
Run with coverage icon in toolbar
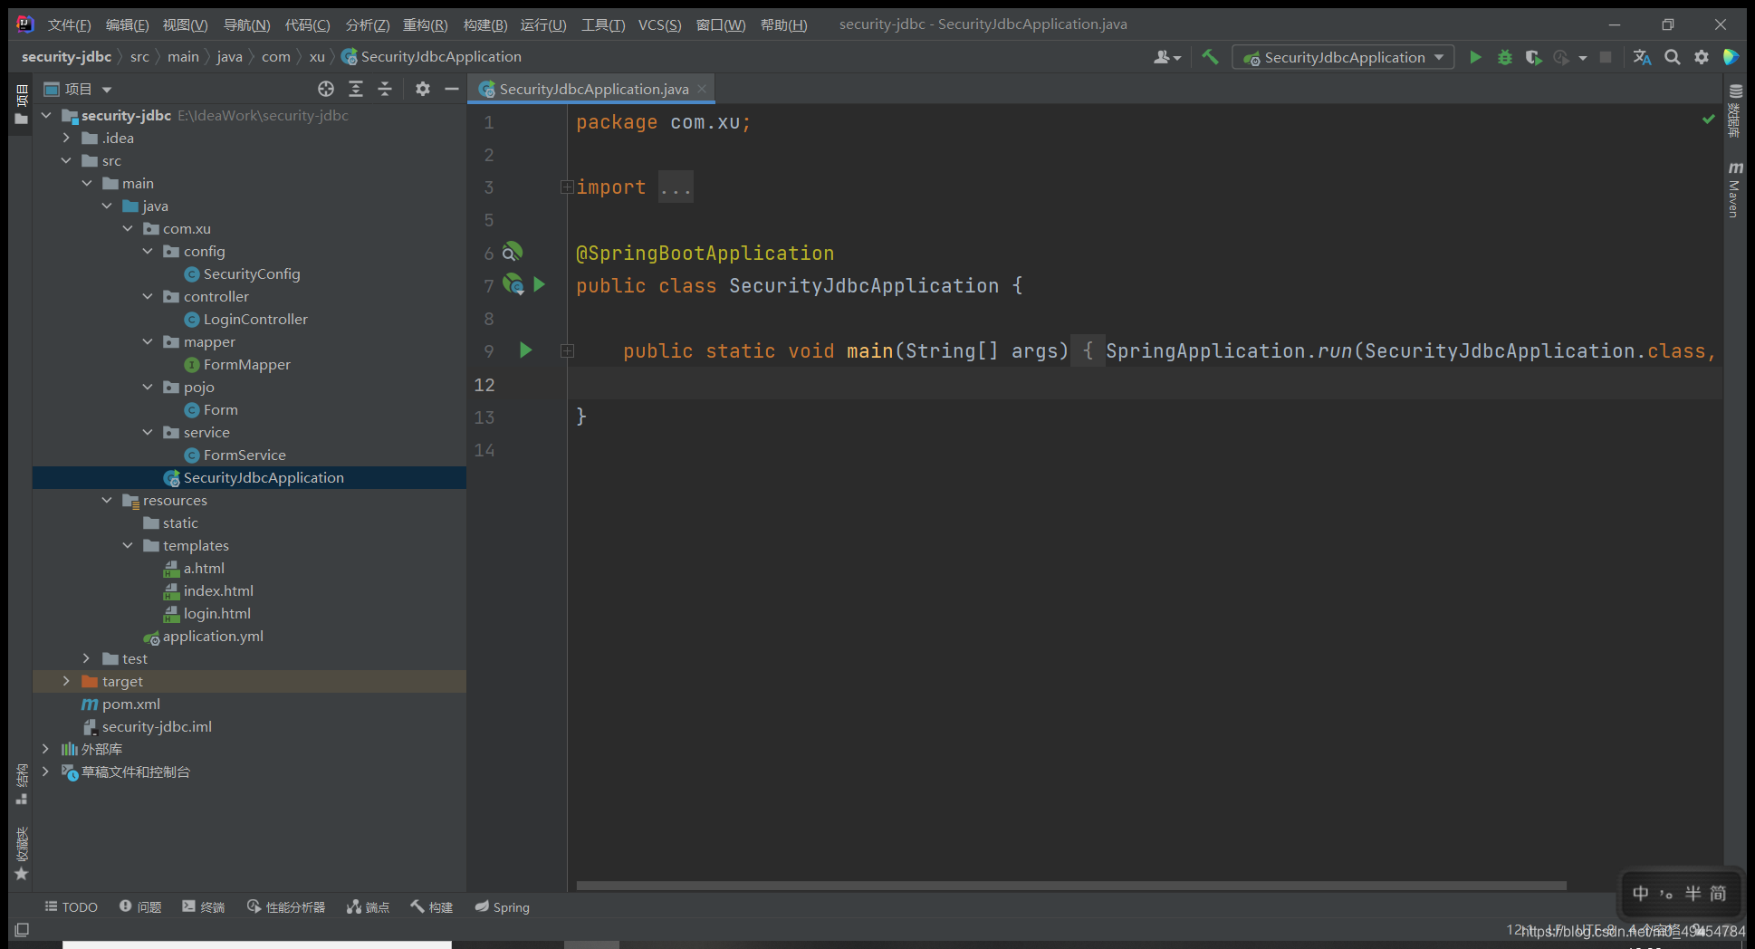1533,57
